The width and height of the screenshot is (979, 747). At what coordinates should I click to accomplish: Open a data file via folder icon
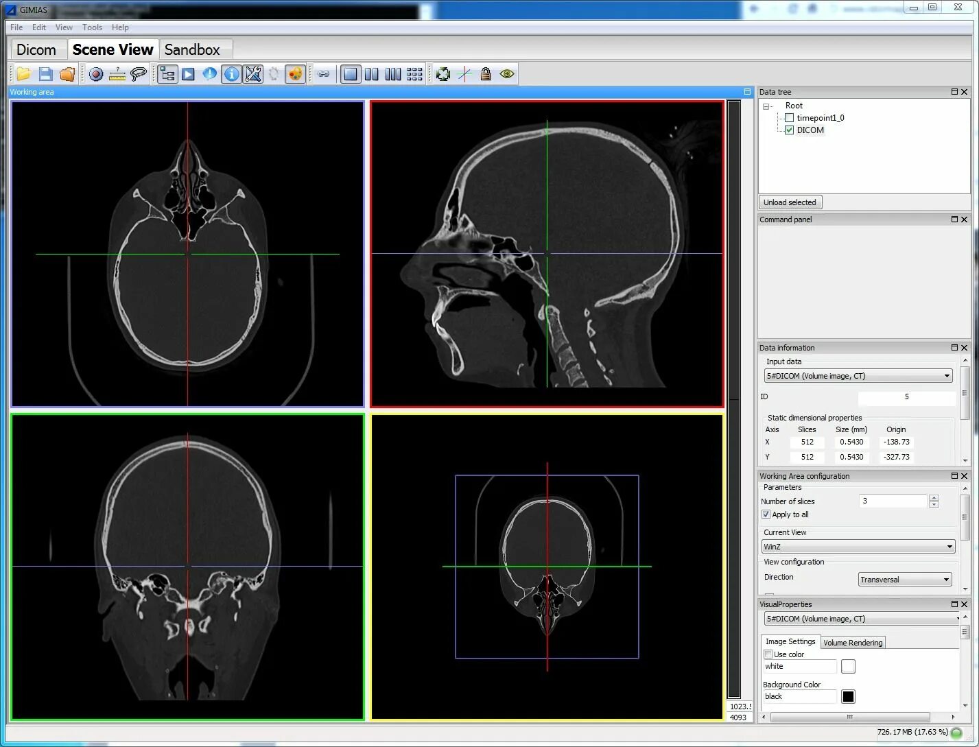[24, 74]
